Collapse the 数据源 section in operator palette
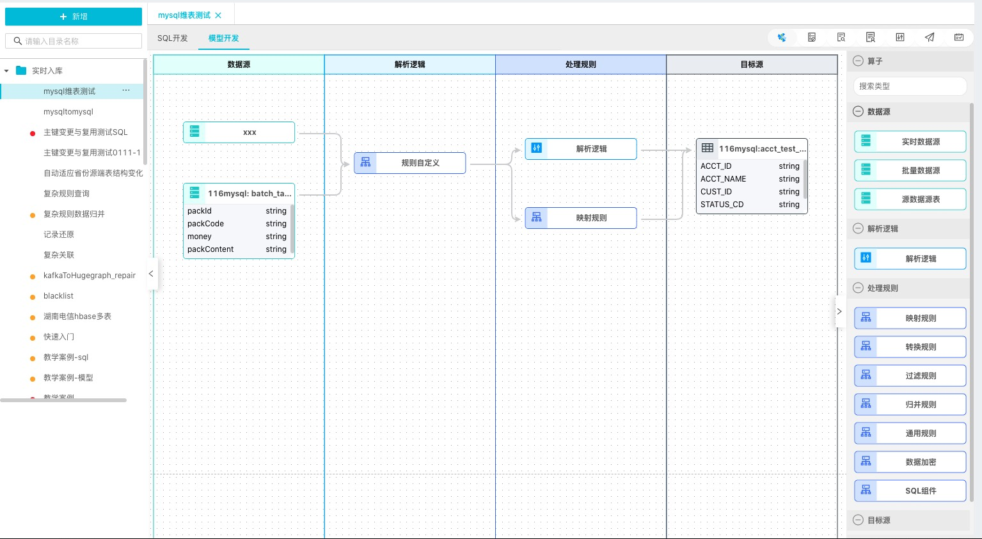Screen dimensions: 982x539 859,111
